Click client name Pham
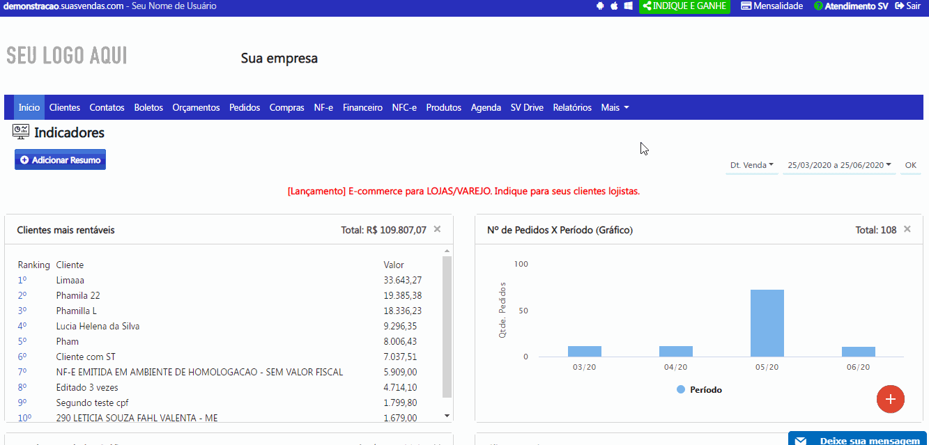Screen dimensions: 929x445 68,341
